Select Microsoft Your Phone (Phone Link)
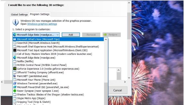The height and width of the screenshot is (105, 184). (x=58, y=80)
